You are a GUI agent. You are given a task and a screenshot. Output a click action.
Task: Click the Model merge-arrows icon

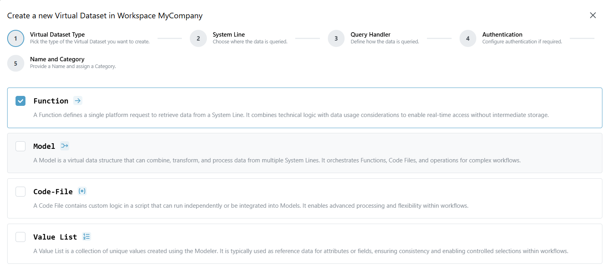click(x=64, y=146)
